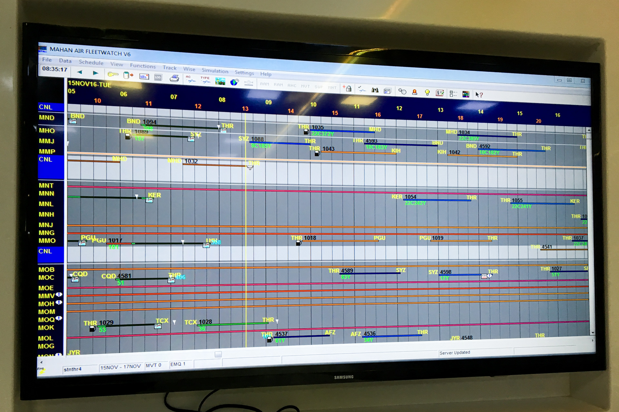Open the Data menu
Viewport: 619px width, 412px height.
point(65,61)
